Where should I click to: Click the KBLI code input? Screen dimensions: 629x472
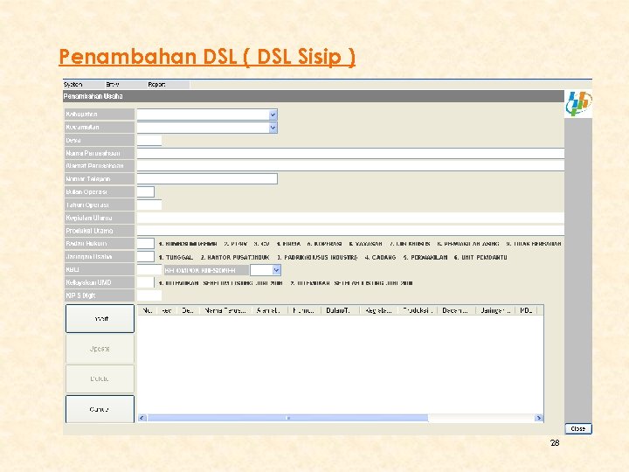tap(149, 269)
